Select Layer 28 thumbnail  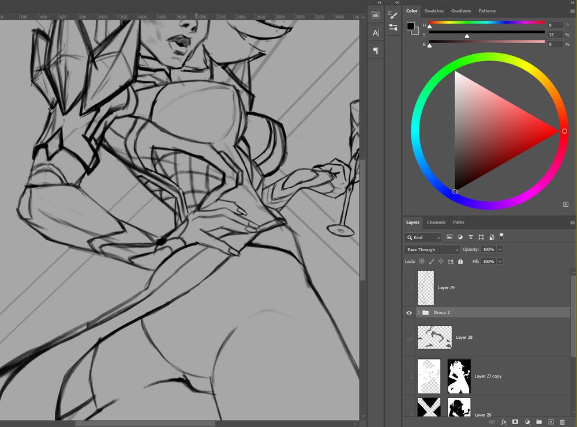click(x=434, y=337)
